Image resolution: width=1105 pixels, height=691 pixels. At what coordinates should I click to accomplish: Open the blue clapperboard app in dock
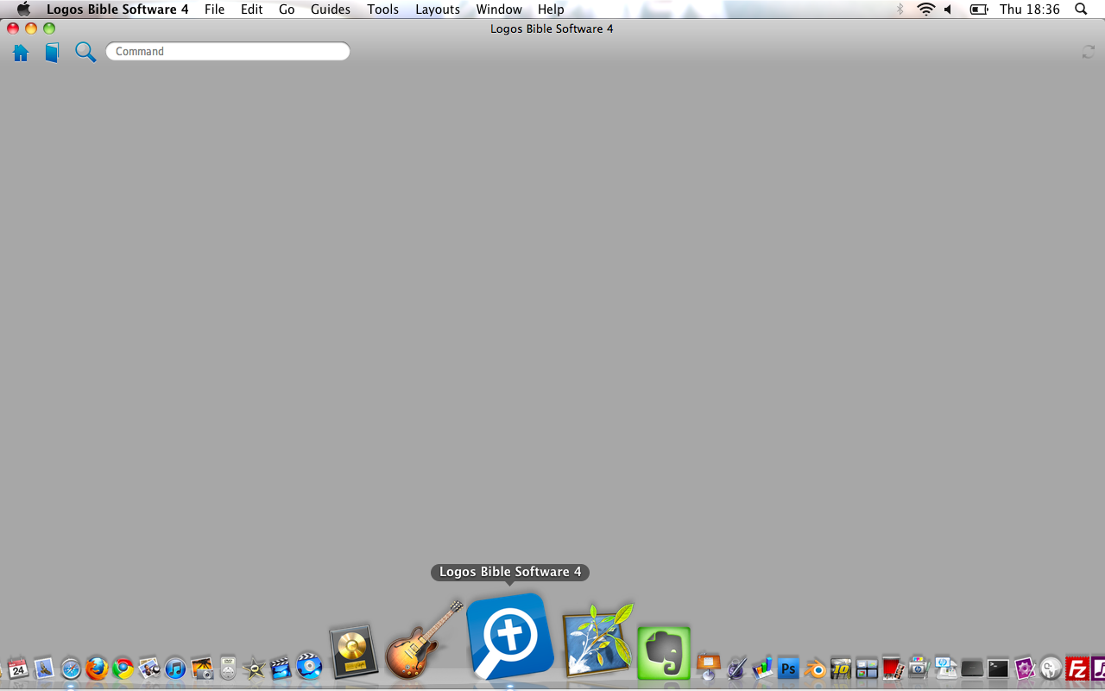pos(281,667)
